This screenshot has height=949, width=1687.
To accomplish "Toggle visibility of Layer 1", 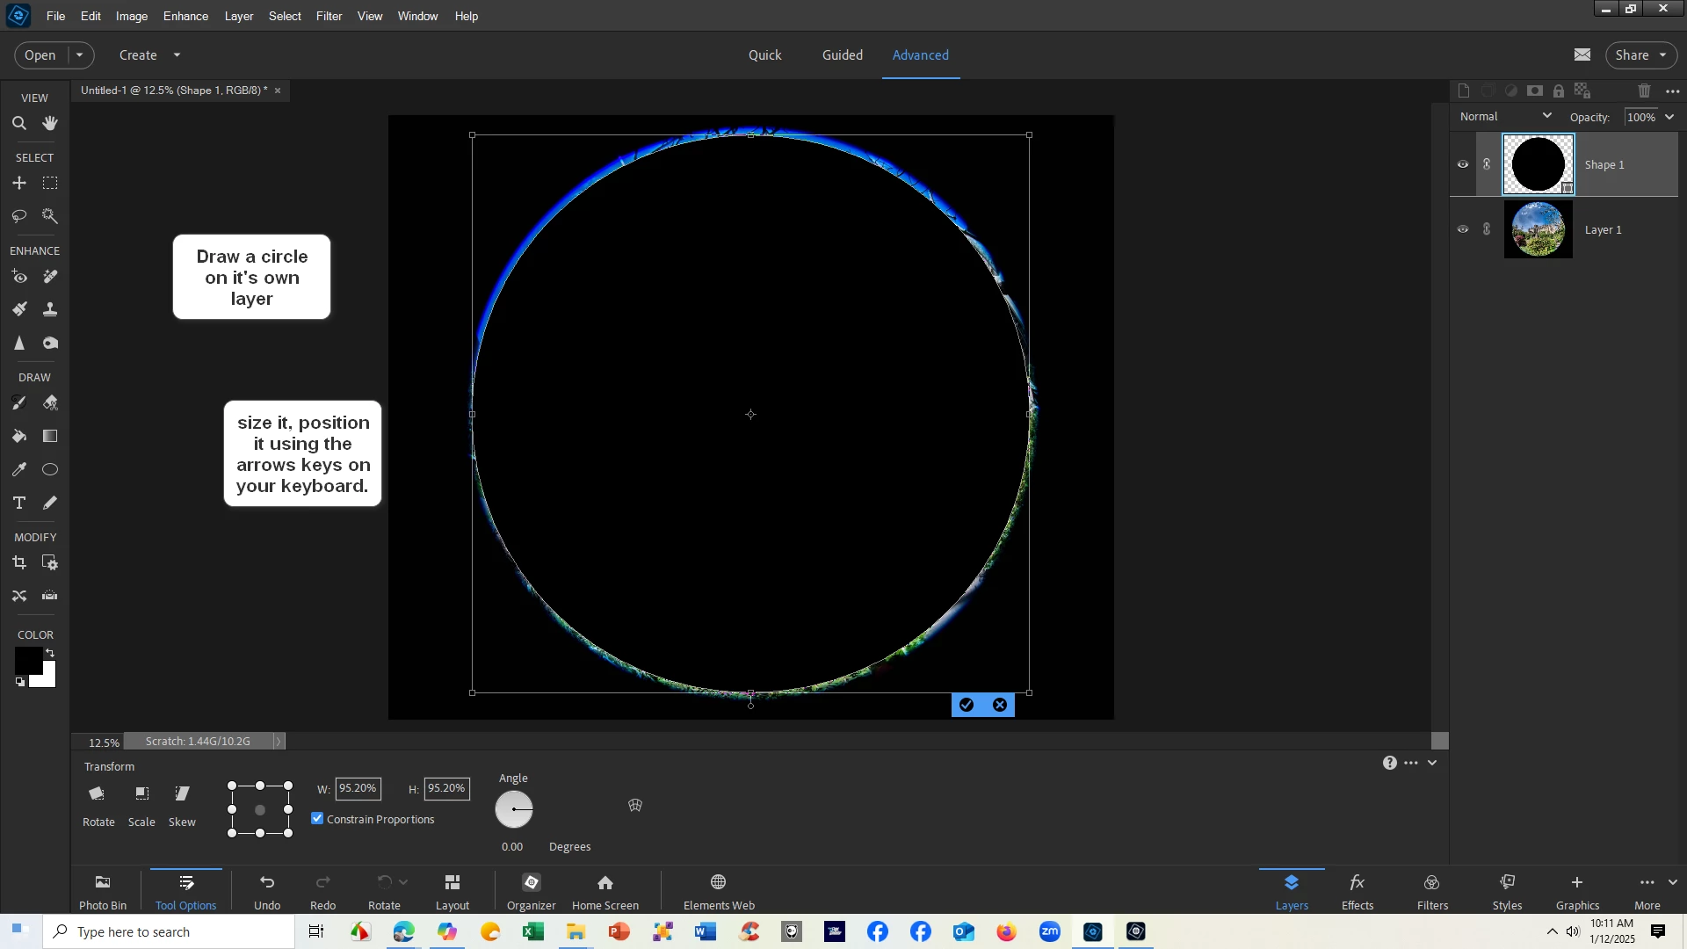I will coord(1463,230).
